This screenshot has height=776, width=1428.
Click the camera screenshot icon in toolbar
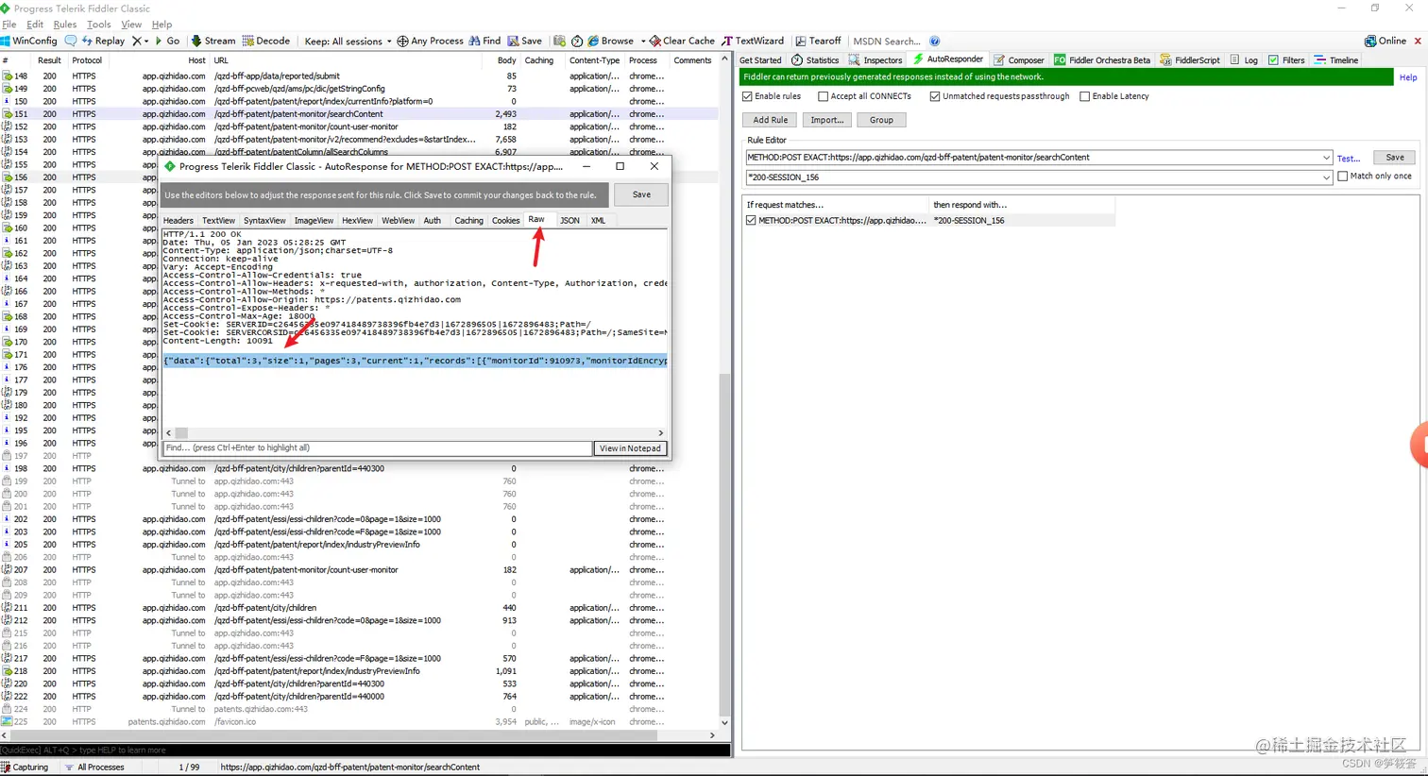coord(559,41)
